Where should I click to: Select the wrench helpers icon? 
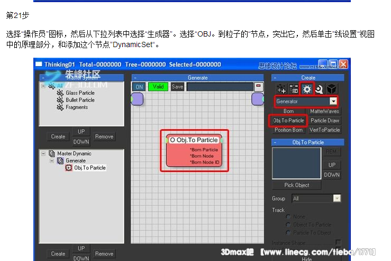tap(319, 89)
